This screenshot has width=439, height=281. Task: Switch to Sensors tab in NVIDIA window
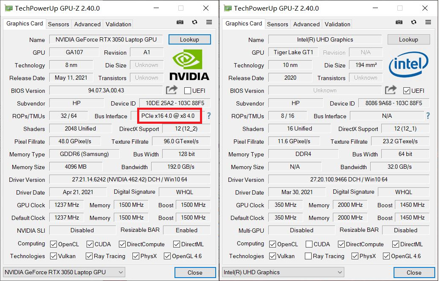pos(59,24)
